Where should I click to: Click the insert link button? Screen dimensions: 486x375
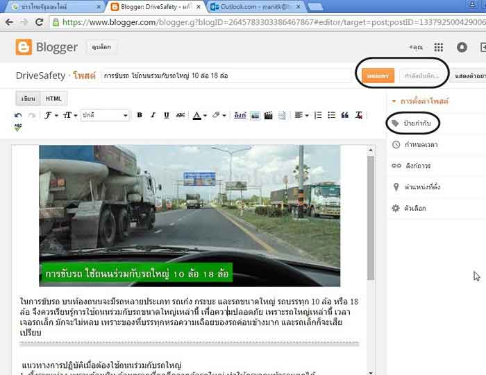pos(240,115)
